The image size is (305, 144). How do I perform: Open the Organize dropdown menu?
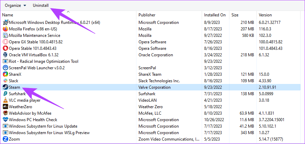tap(15, 5)
